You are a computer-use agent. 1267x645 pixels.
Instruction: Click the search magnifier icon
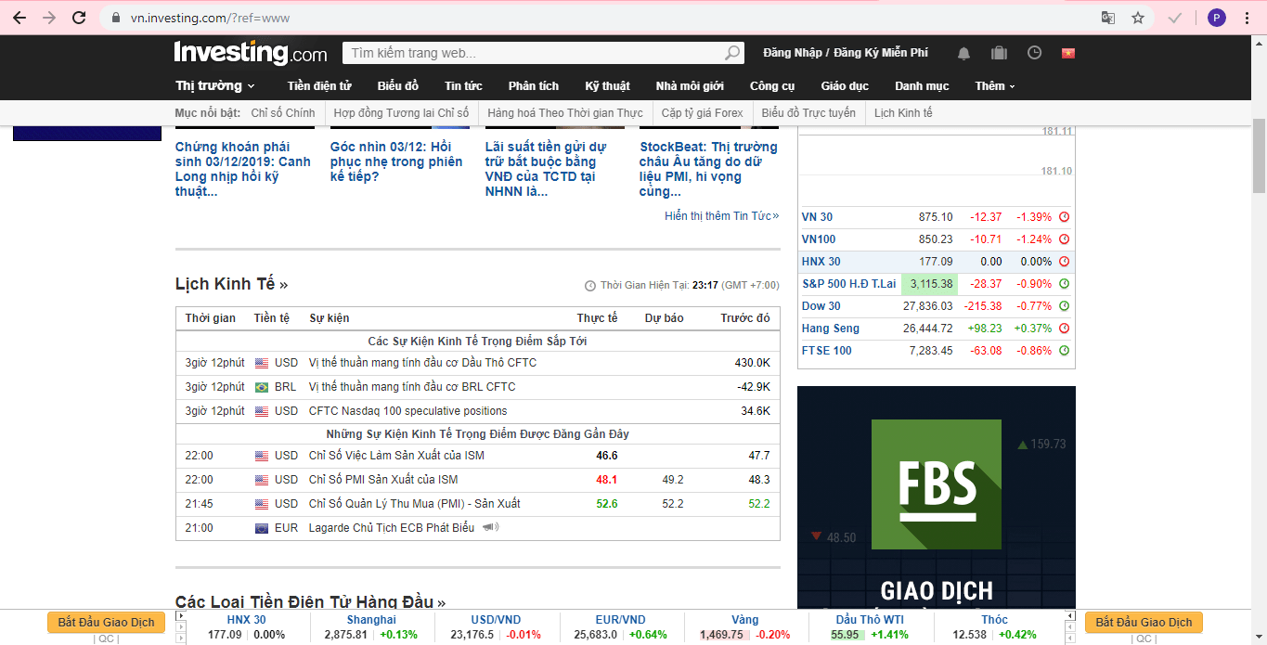click(x=732, y=53)
